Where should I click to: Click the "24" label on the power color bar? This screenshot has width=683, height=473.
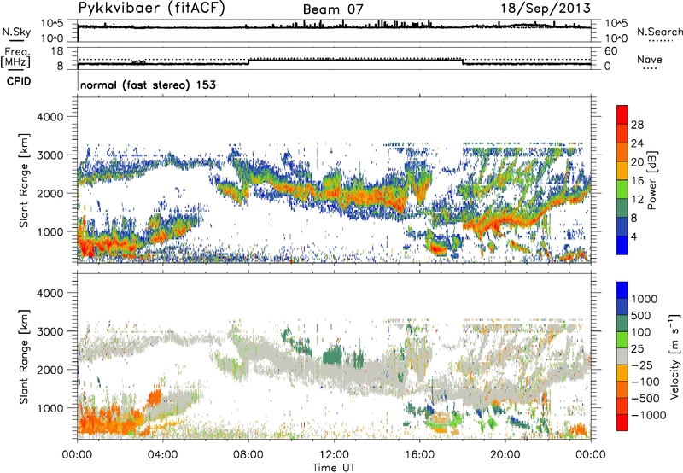(x=637, y=143)
